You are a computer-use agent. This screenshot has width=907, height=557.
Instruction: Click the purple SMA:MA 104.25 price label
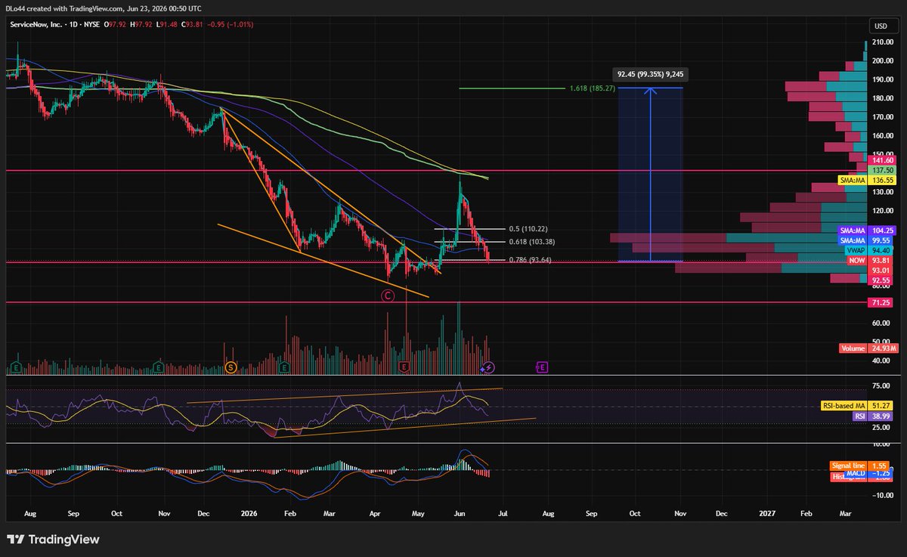pos(866,230)
